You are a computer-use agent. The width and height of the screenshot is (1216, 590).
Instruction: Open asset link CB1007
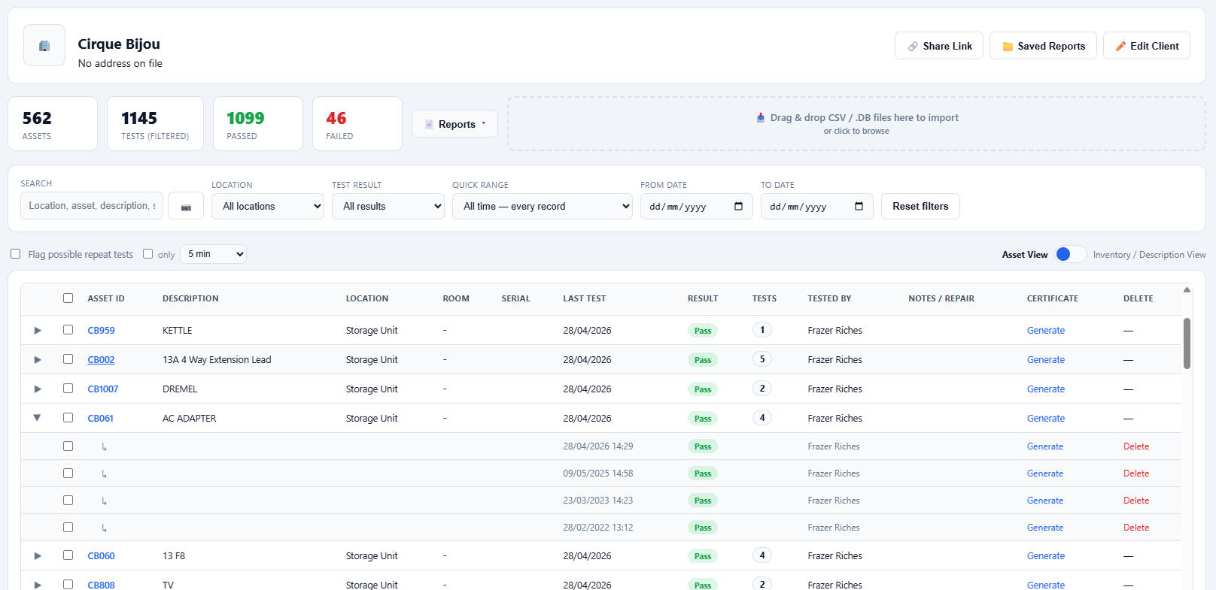[x=103, y=389]
